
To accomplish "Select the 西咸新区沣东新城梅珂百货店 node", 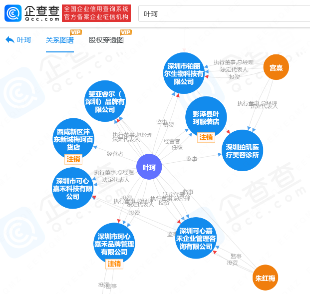I will pos(73,139).
